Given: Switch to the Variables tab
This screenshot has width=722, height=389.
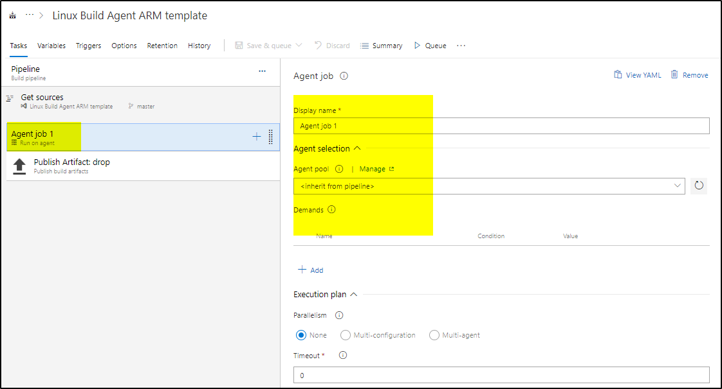Looking at the screenshot, I should coord(51,46).
